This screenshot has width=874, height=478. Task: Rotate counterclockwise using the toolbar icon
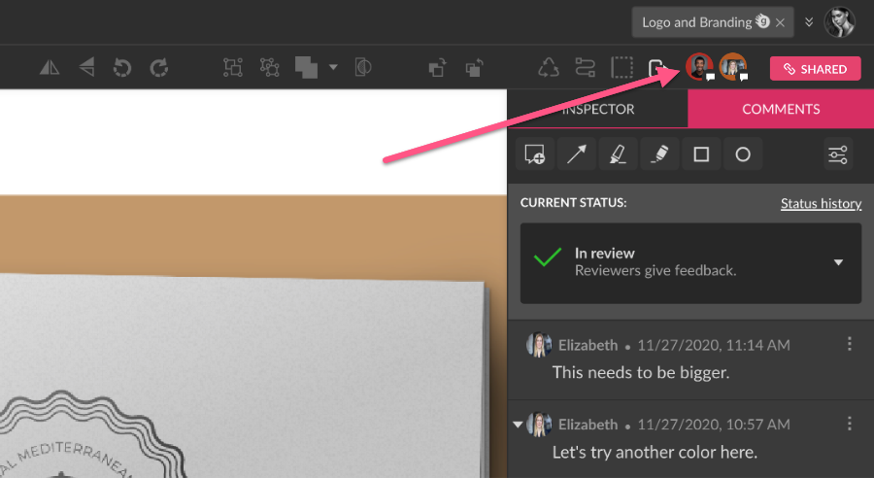(x=123, y=68)
